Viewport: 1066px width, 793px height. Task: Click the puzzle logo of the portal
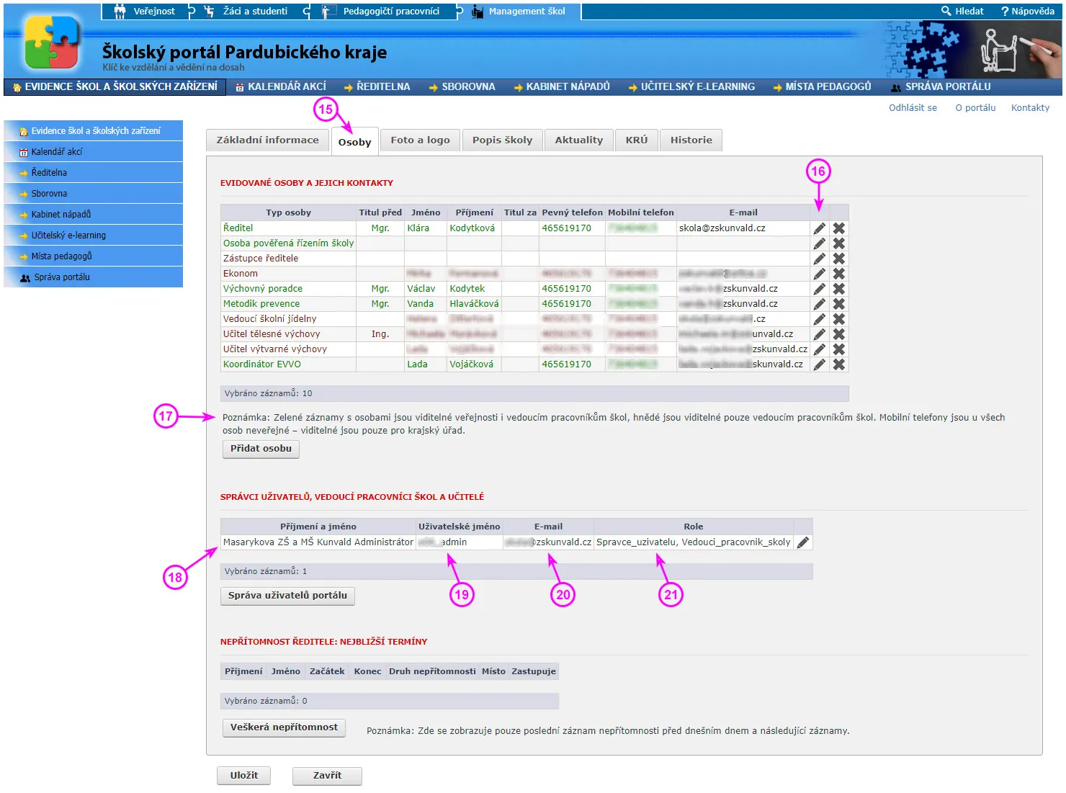click(52, 42)
